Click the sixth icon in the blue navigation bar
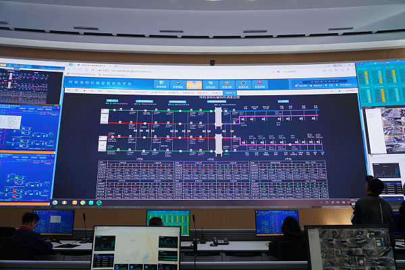 244,84
